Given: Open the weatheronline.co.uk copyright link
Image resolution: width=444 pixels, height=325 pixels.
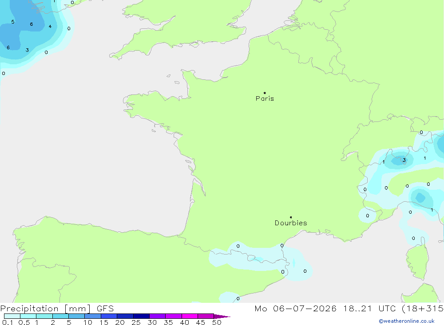Looking at the screenshot, I should click(x=406, y=321).
